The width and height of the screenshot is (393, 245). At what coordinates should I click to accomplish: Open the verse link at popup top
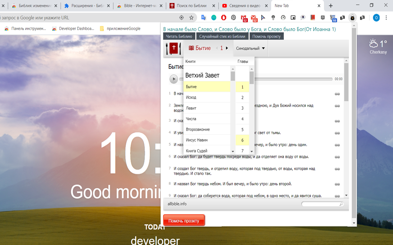tap(249, 29)
